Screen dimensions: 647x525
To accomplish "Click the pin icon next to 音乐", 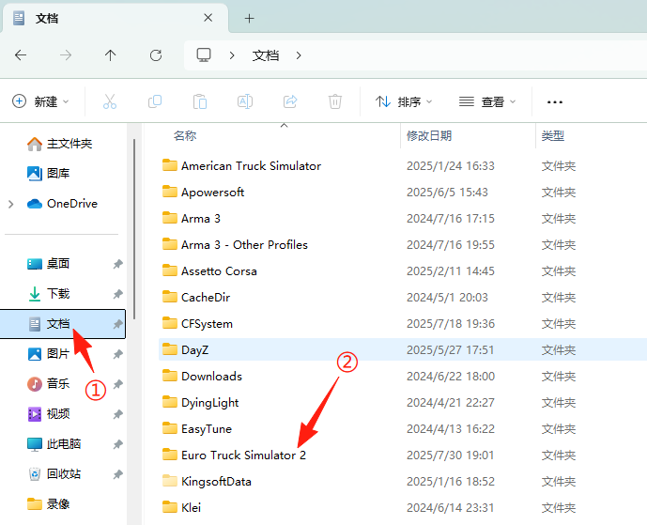I will [118, 384].
